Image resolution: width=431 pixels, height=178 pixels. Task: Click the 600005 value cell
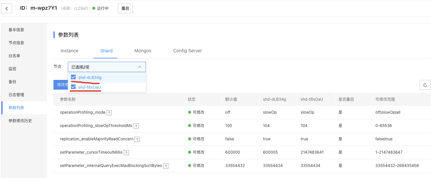[x=270, y=152]
